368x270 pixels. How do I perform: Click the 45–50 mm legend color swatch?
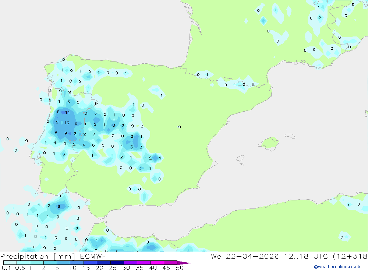170,263
